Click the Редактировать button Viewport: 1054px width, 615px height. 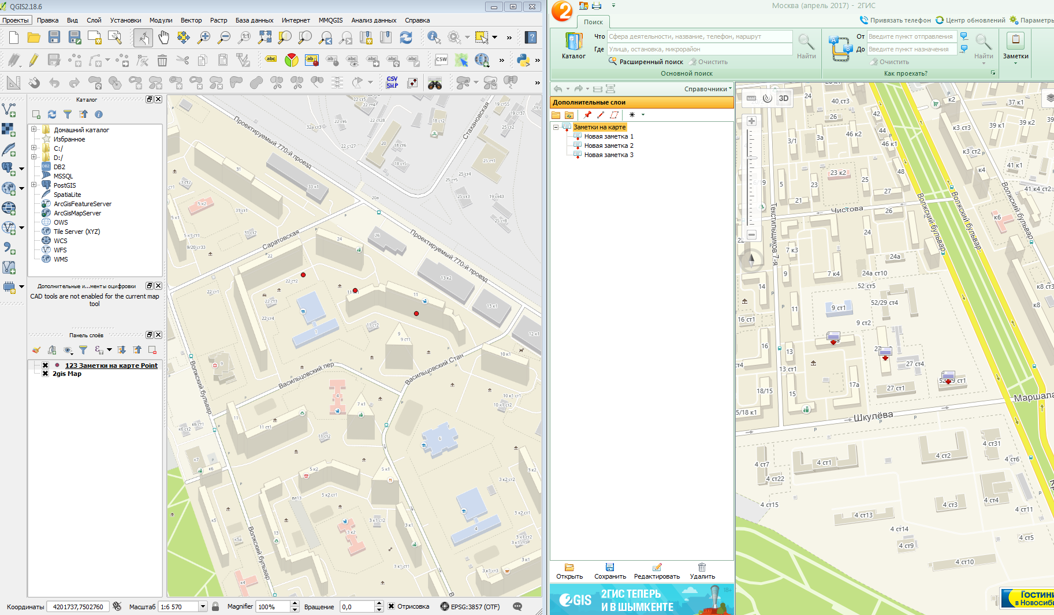pyautogui.click(x=657, y=571)
